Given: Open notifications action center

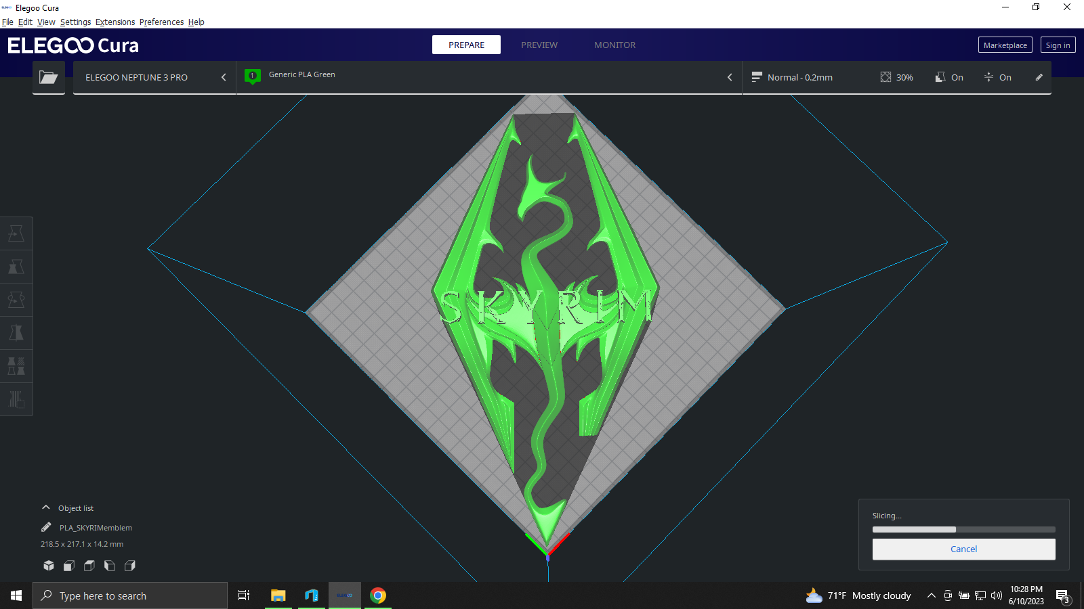Looking at the screenshot, I should tap(1063, 596).
